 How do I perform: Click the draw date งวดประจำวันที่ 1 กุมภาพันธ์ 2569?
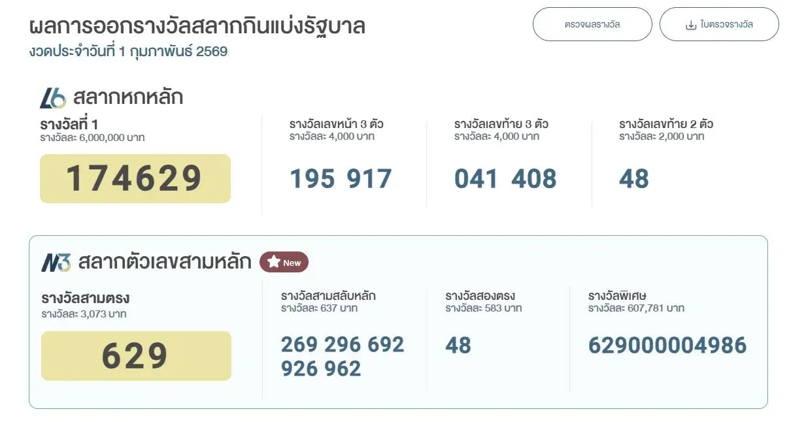128,52
